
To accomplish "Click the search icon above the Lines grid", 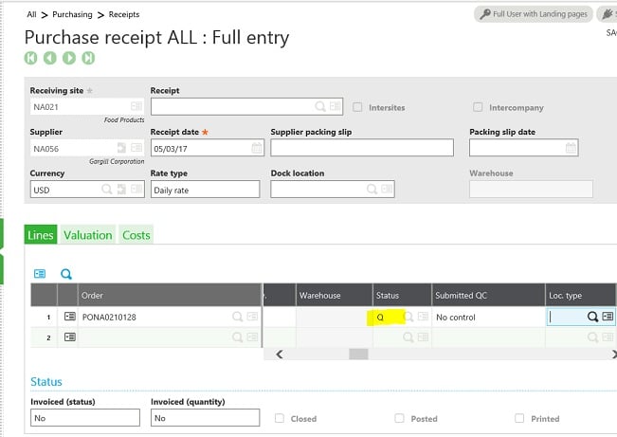I will click(66, 274).
